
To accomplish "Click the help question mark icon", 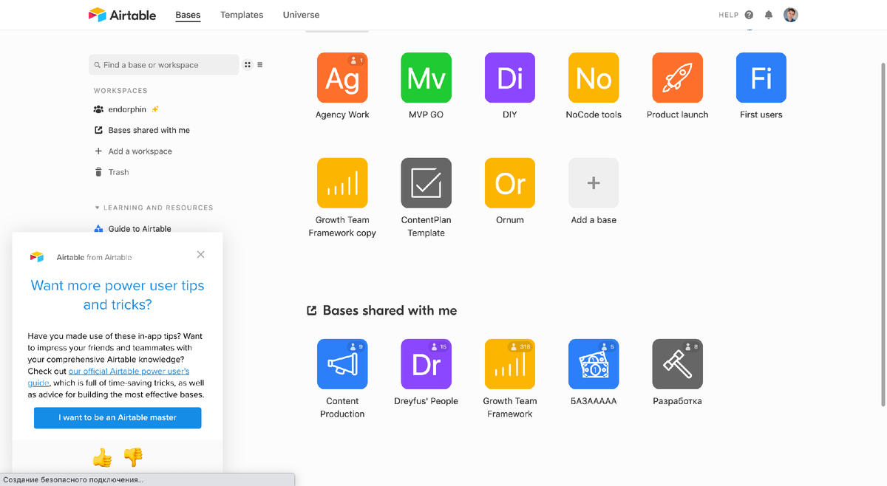I will pyautogui.click(x=749, y=15).
